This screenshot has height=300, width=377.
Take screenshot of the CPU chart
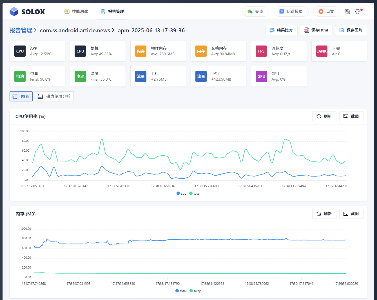click(x=351, y=116)
